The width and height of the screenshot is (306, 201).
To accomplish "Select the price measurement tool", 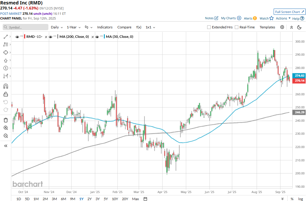I will 6,76.
